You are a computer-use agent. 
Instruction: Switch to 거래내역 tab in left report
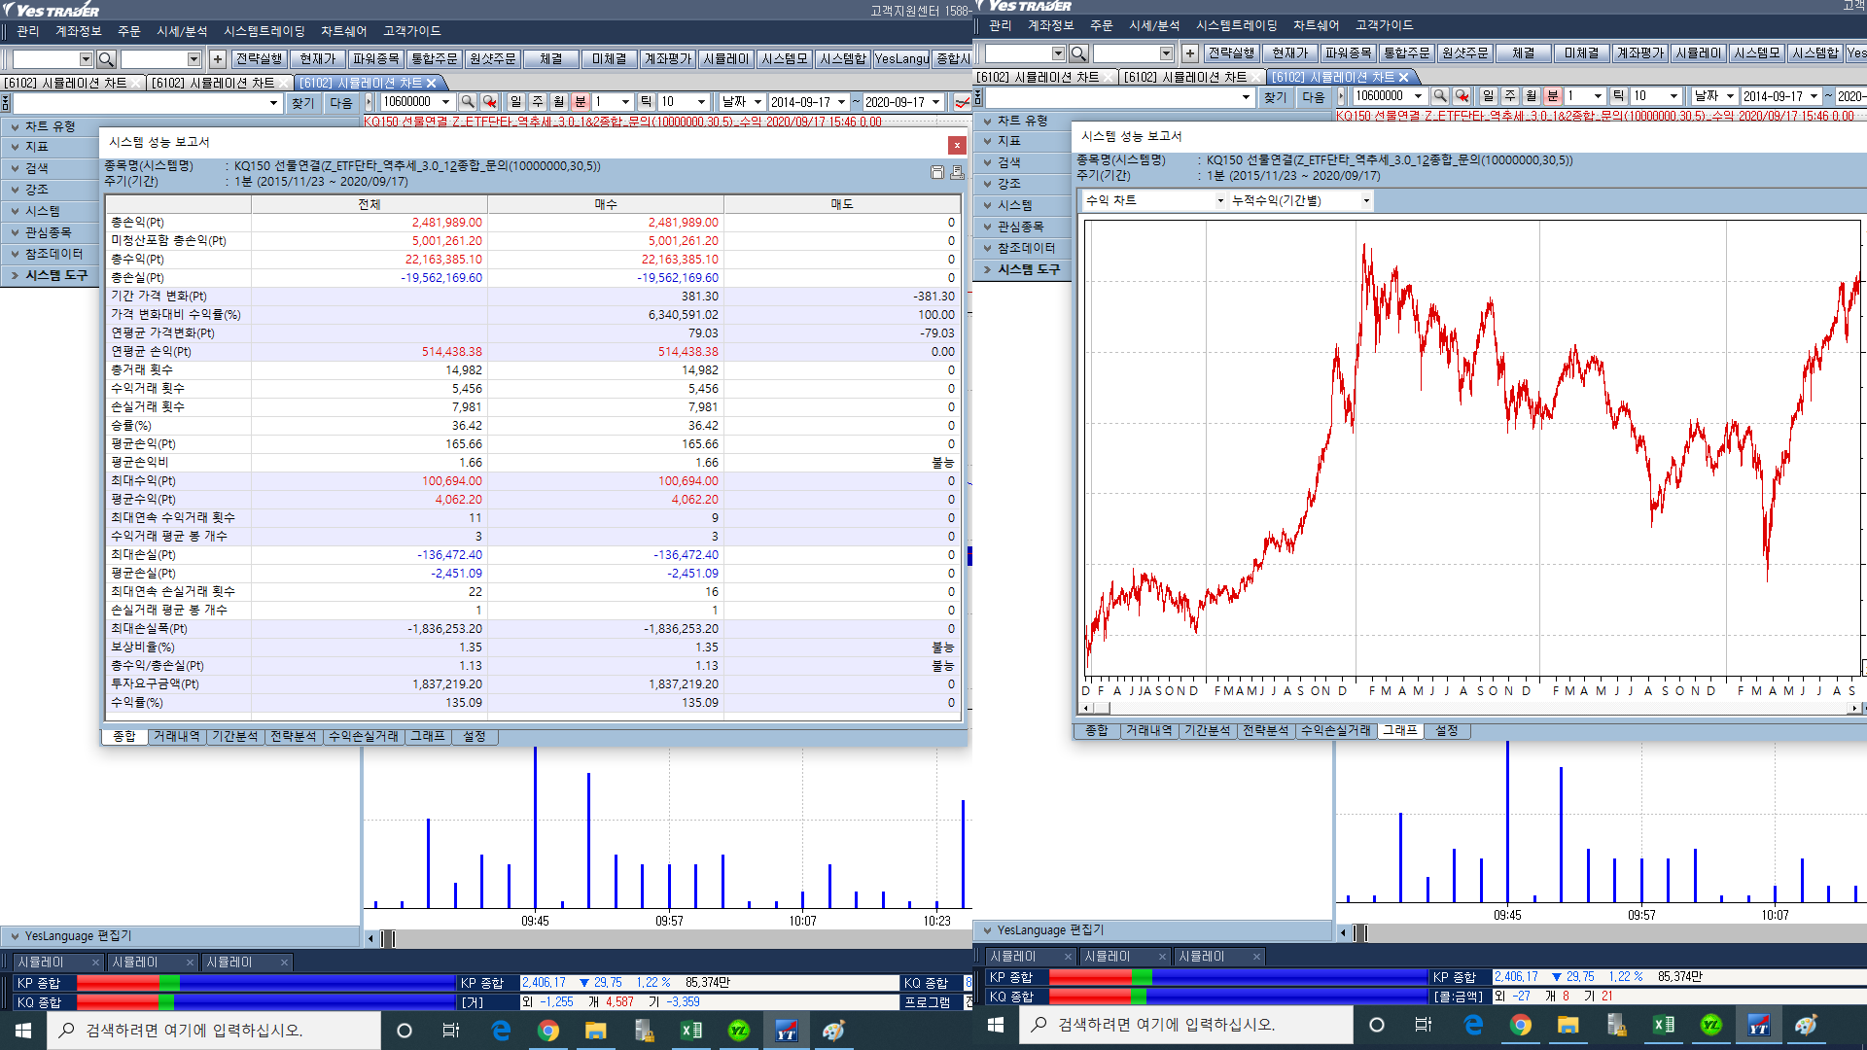pyautogui.click(x=176, y=736)
